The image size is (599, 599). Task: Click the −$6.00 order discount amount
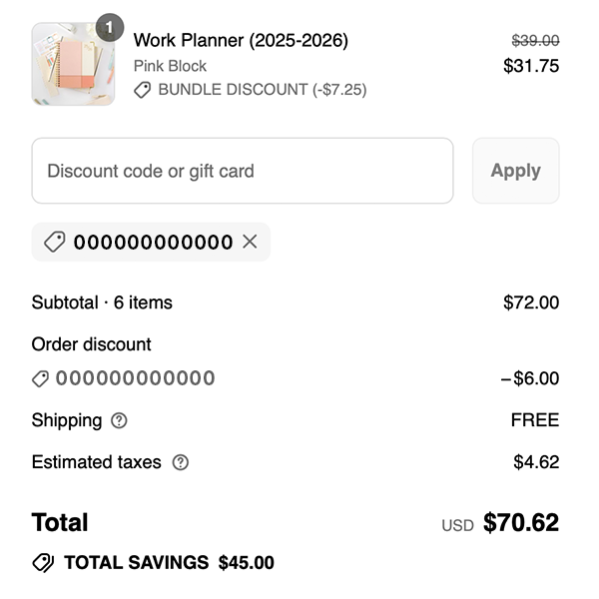529,378
